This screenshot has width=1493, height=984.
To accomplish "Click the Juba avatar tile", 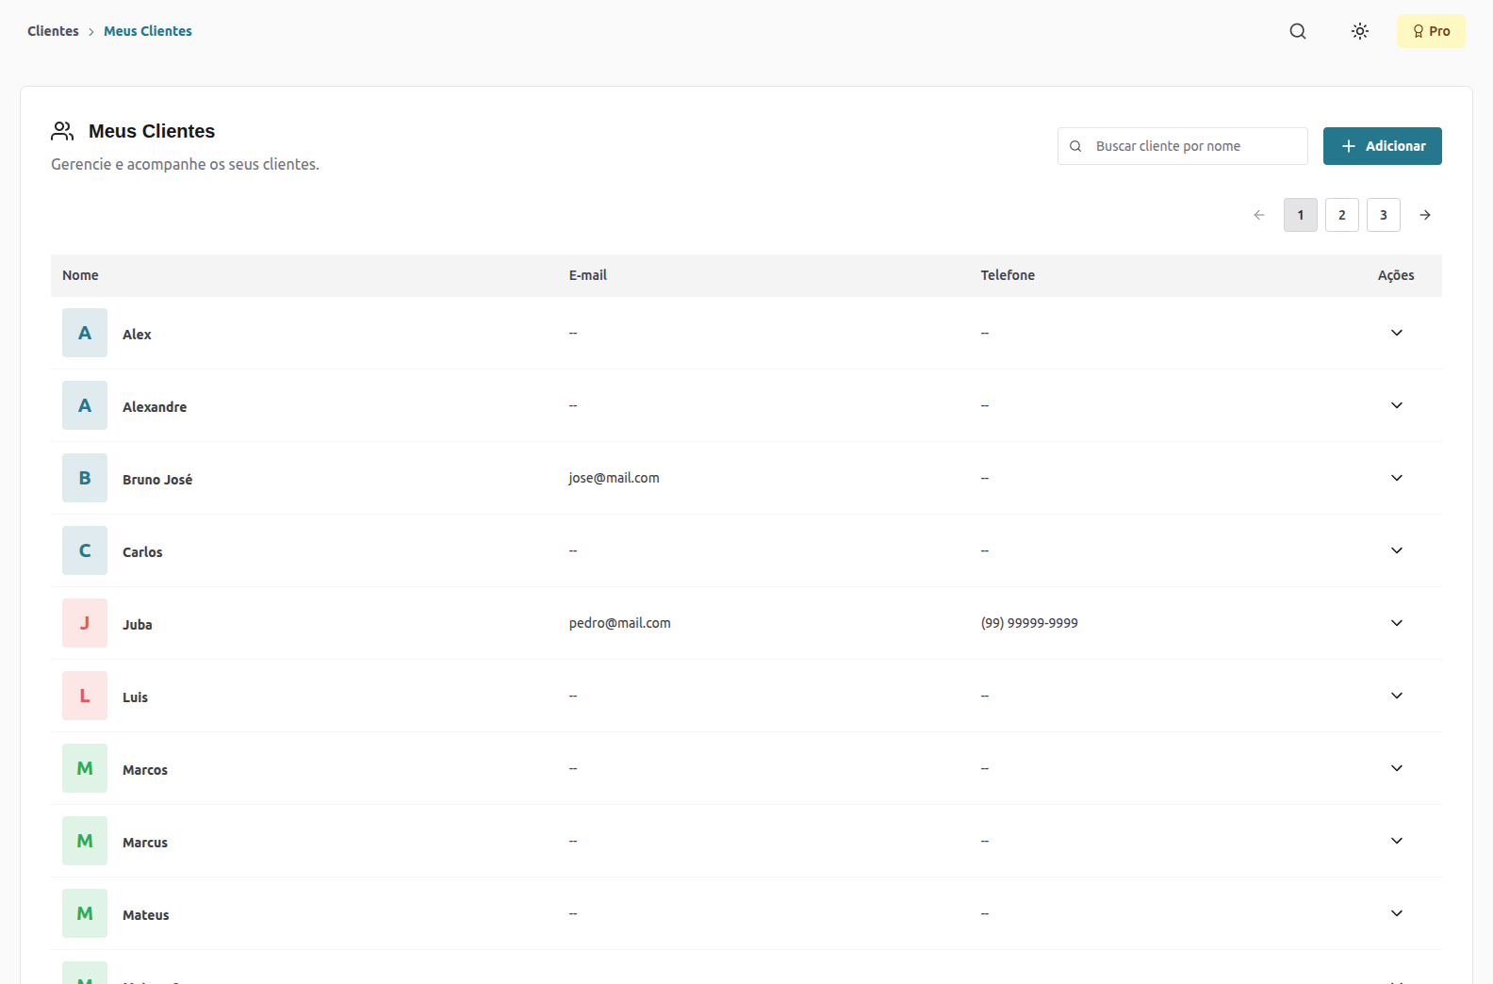I will click(85, 623).
